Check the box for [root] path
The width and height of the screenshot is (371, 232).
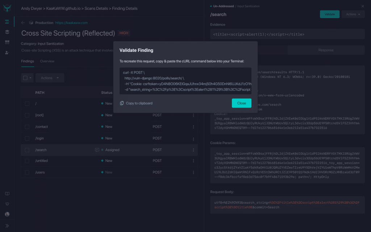pos(27,115)
